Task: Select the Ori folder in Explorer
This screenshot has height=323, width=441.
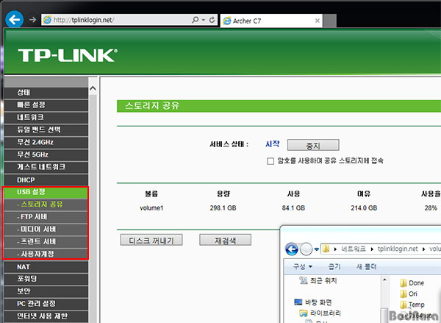Action: click(x=409, y=294)
